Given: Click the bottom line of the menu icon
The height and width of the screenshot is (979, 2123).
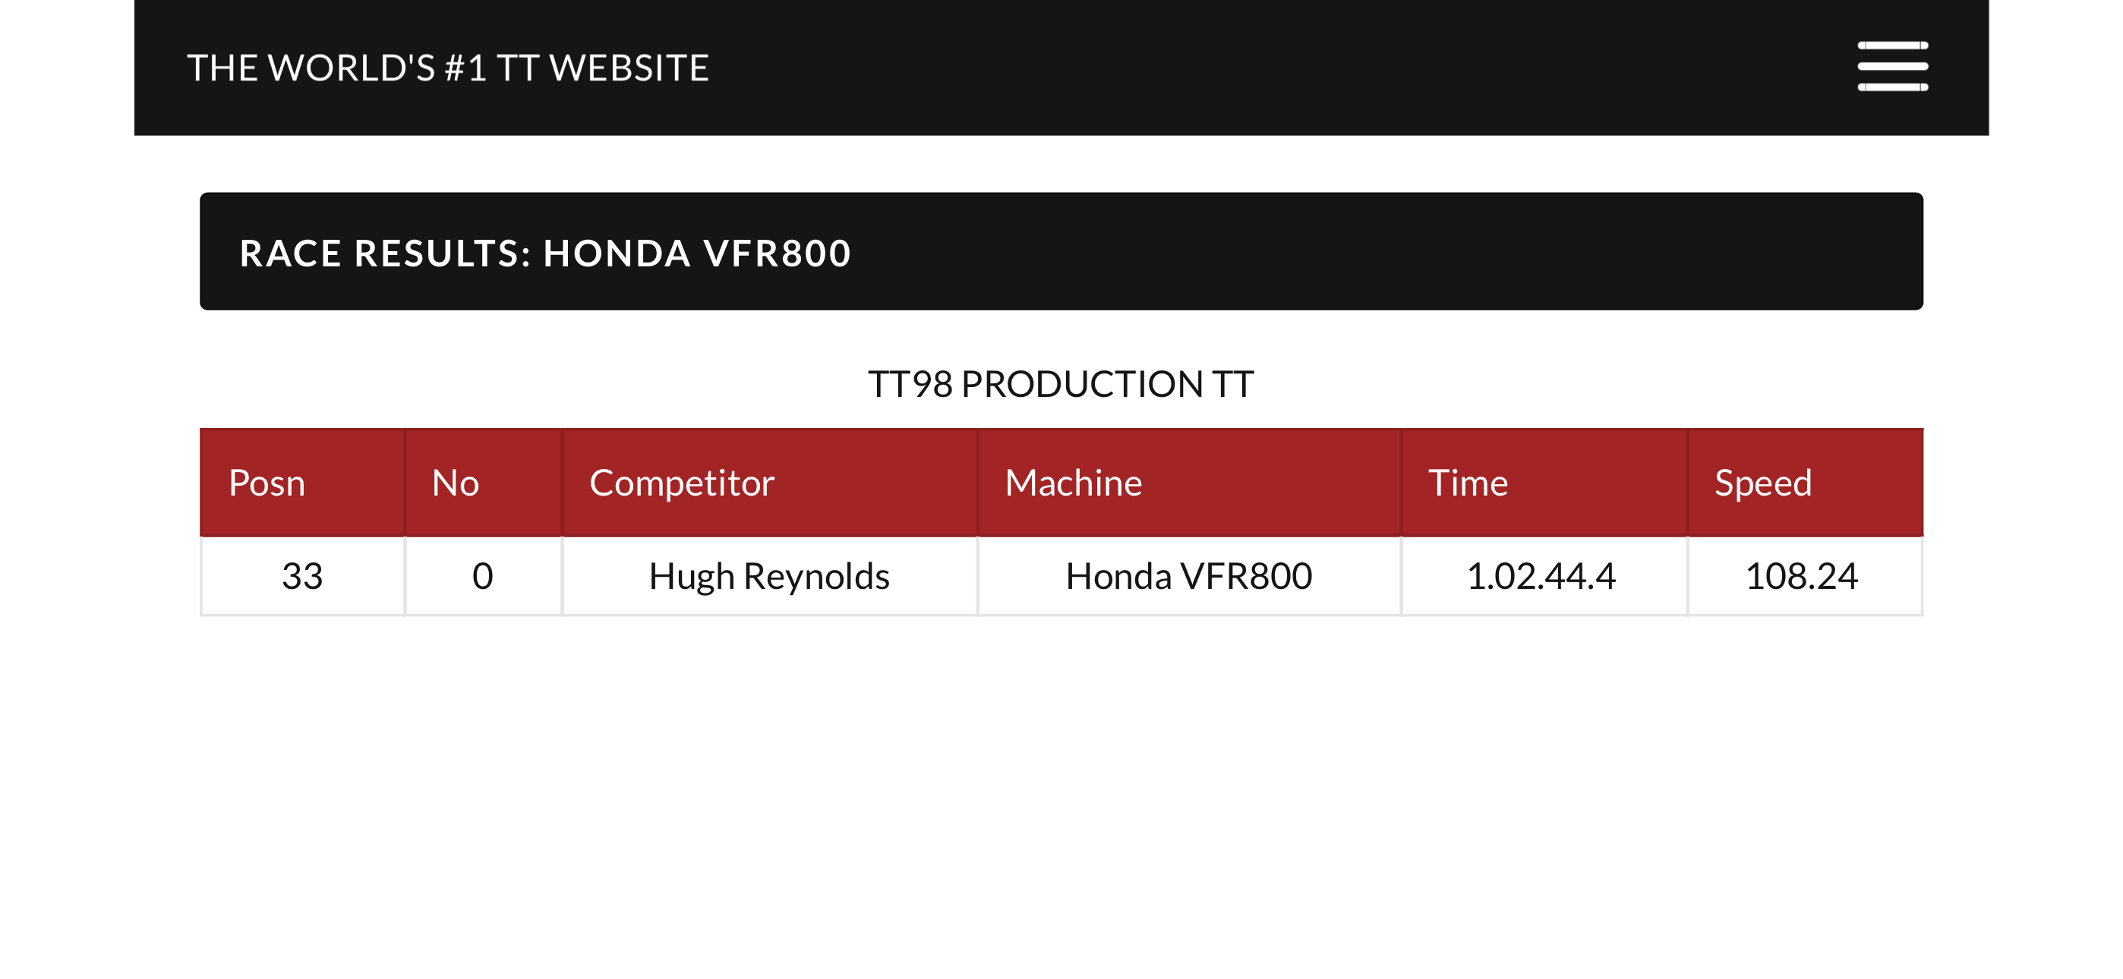Looking at the screenshot, I should 1892,87.
